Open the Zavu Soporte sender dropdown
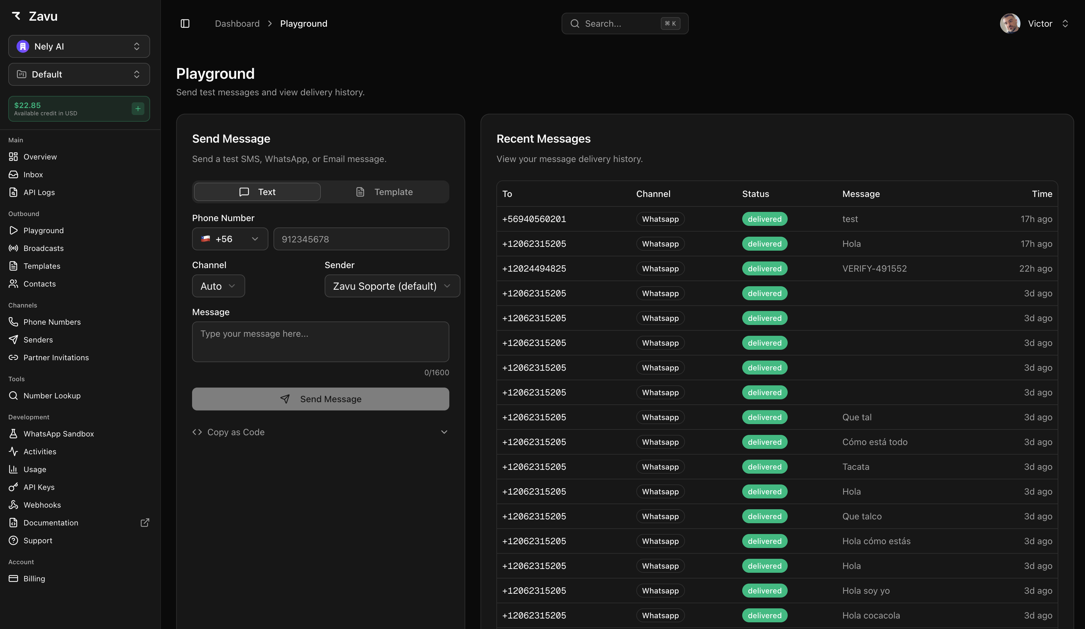 point(392,286)
